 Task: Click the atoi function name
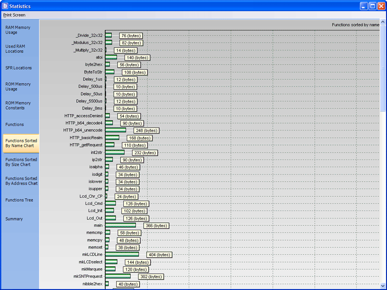click(99, 57)
